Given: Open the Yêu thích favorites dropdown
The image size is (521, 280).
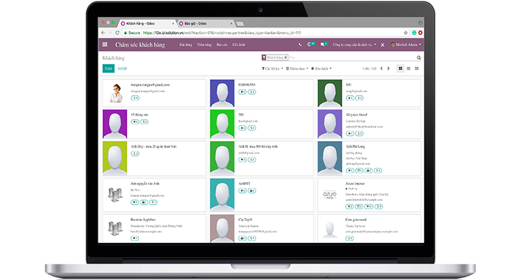Looking at the screenshot, I should [x=321, y=68].
